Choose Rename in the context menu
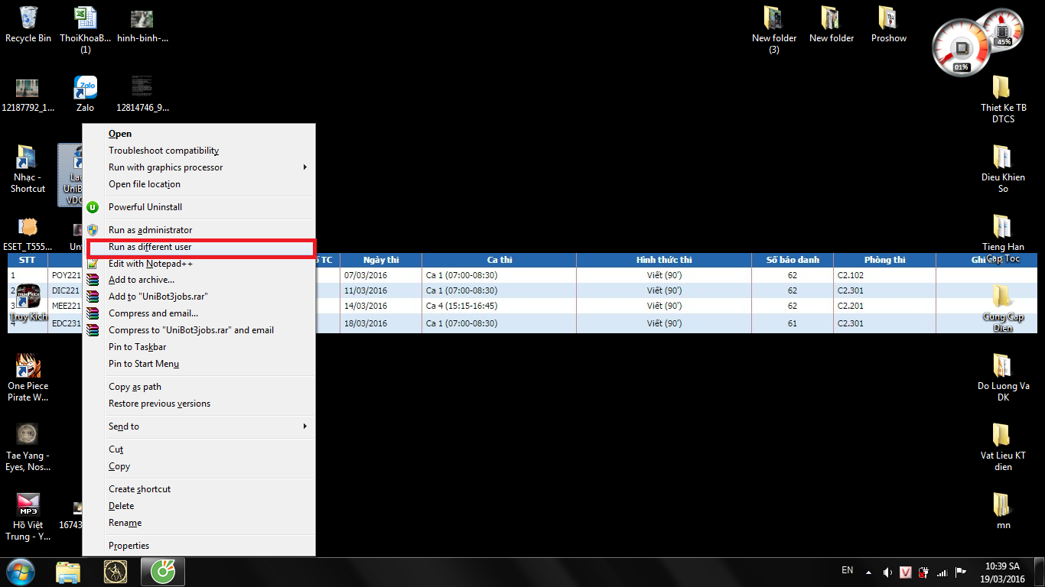This screenshot has height=587, width=1045. pos(199,523)
